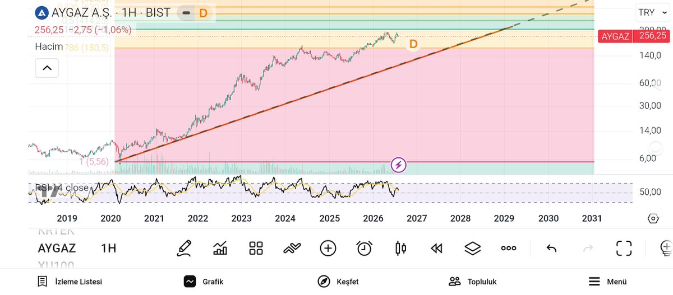The height and width of the screenshot is (295, 673).
Task: Open the compare symbols wave icon
Action: click(x=292, y=247)
